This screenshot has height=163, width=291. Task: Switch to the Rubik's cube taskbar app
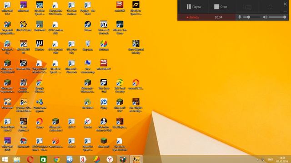point(123,159)
